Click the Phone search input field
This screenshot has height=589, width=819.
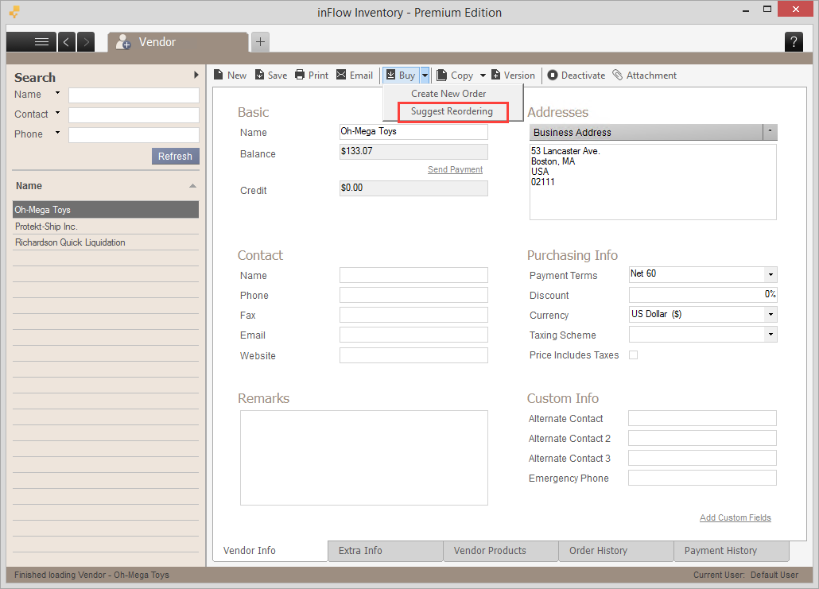click(134, 134)
